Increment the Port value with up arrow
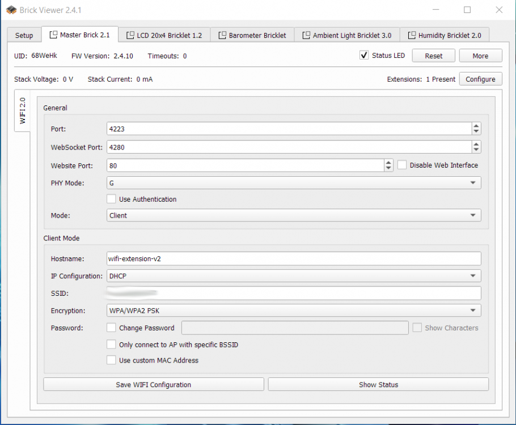The image size is (516, 425). [476, 126]
